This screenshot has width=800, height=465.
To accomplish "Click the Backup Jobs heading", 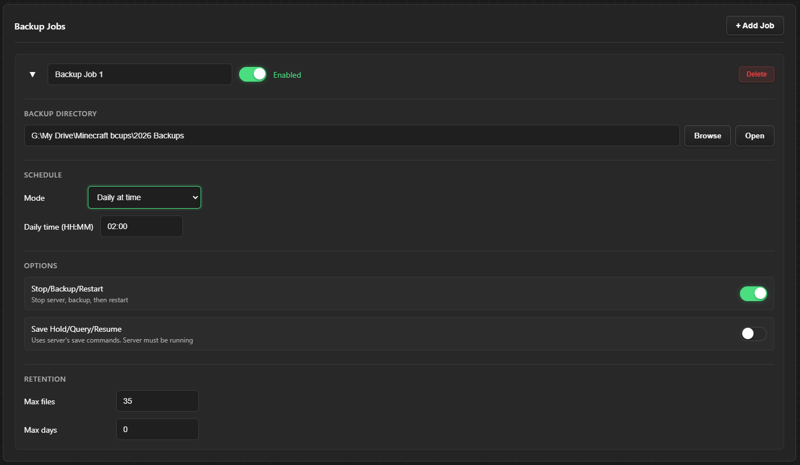I will point(40,26).
